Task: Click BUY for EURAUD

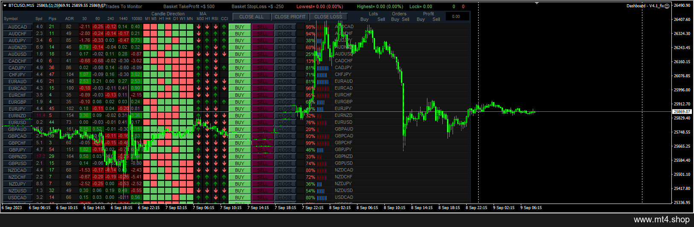Action: tap(240, 81)
